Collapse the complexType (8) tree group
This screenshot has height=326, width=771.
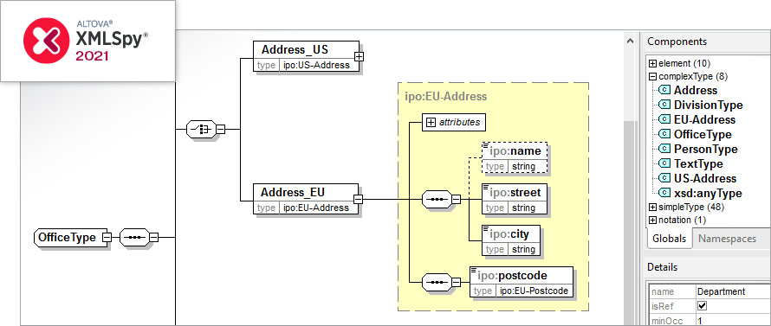tap(653, 77)
